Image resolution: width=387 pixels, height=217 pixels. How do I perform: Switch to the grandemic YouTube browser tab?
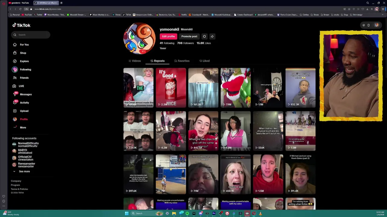pos(19,3)
